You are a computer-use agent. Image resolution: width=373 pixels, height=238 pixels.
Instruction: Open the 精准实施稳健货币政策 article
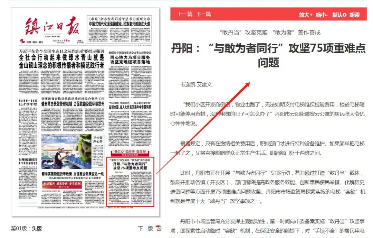click(73, 173)
